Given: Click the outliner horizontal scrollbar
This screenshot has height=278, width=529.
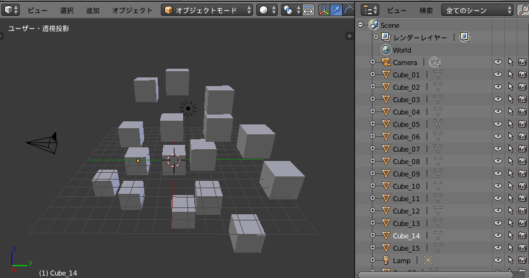Looking at the screenshot, I should tap(436, 275).
